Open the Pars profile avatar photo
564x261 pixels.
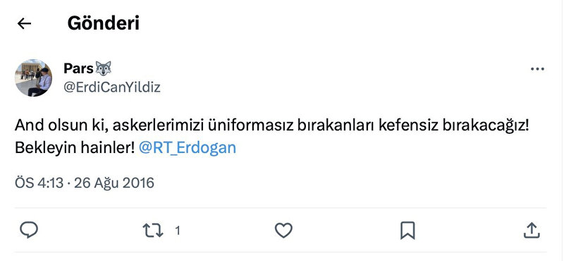(33, 78)
